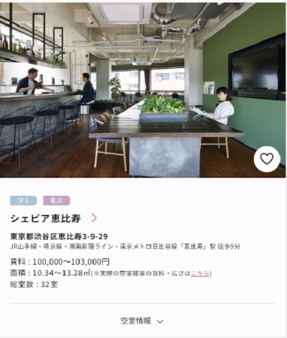Click the 100,000〜103,000円 rent amount
Screen dimensions: 287x338
coord(71,261)
